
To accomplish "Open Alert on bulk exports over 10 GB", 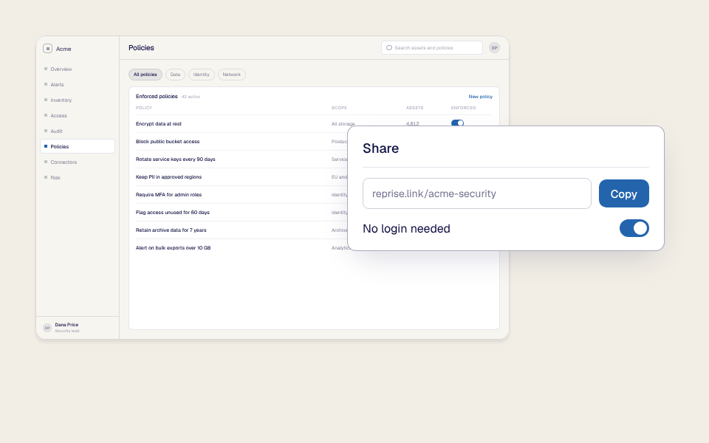I will click(x=173, y=248).
